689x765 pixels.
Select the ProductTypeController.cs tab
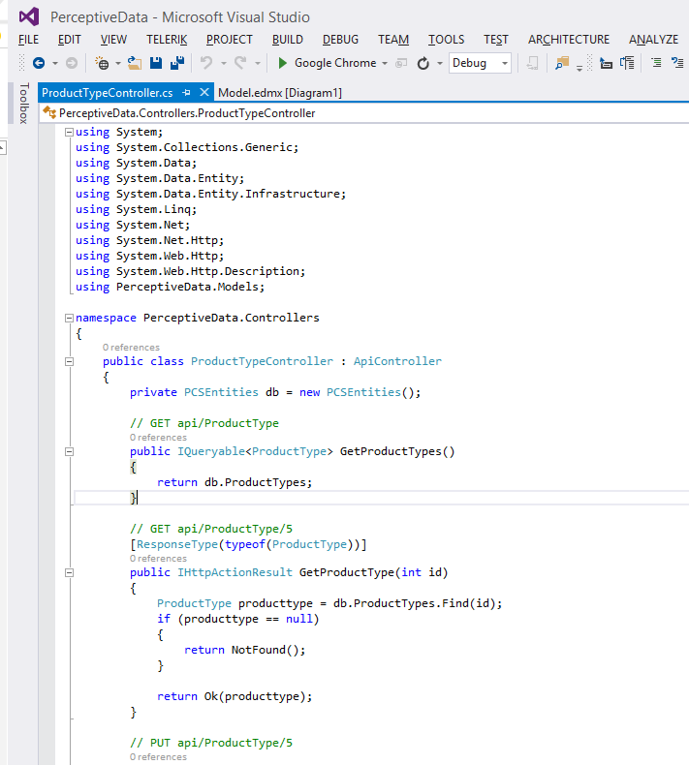[107, 93]
